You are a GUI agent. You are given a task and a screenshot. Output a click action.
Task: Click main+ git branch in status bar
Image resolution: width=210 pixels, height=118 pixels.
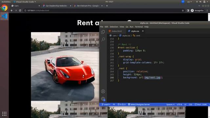[x=106, y=105]
